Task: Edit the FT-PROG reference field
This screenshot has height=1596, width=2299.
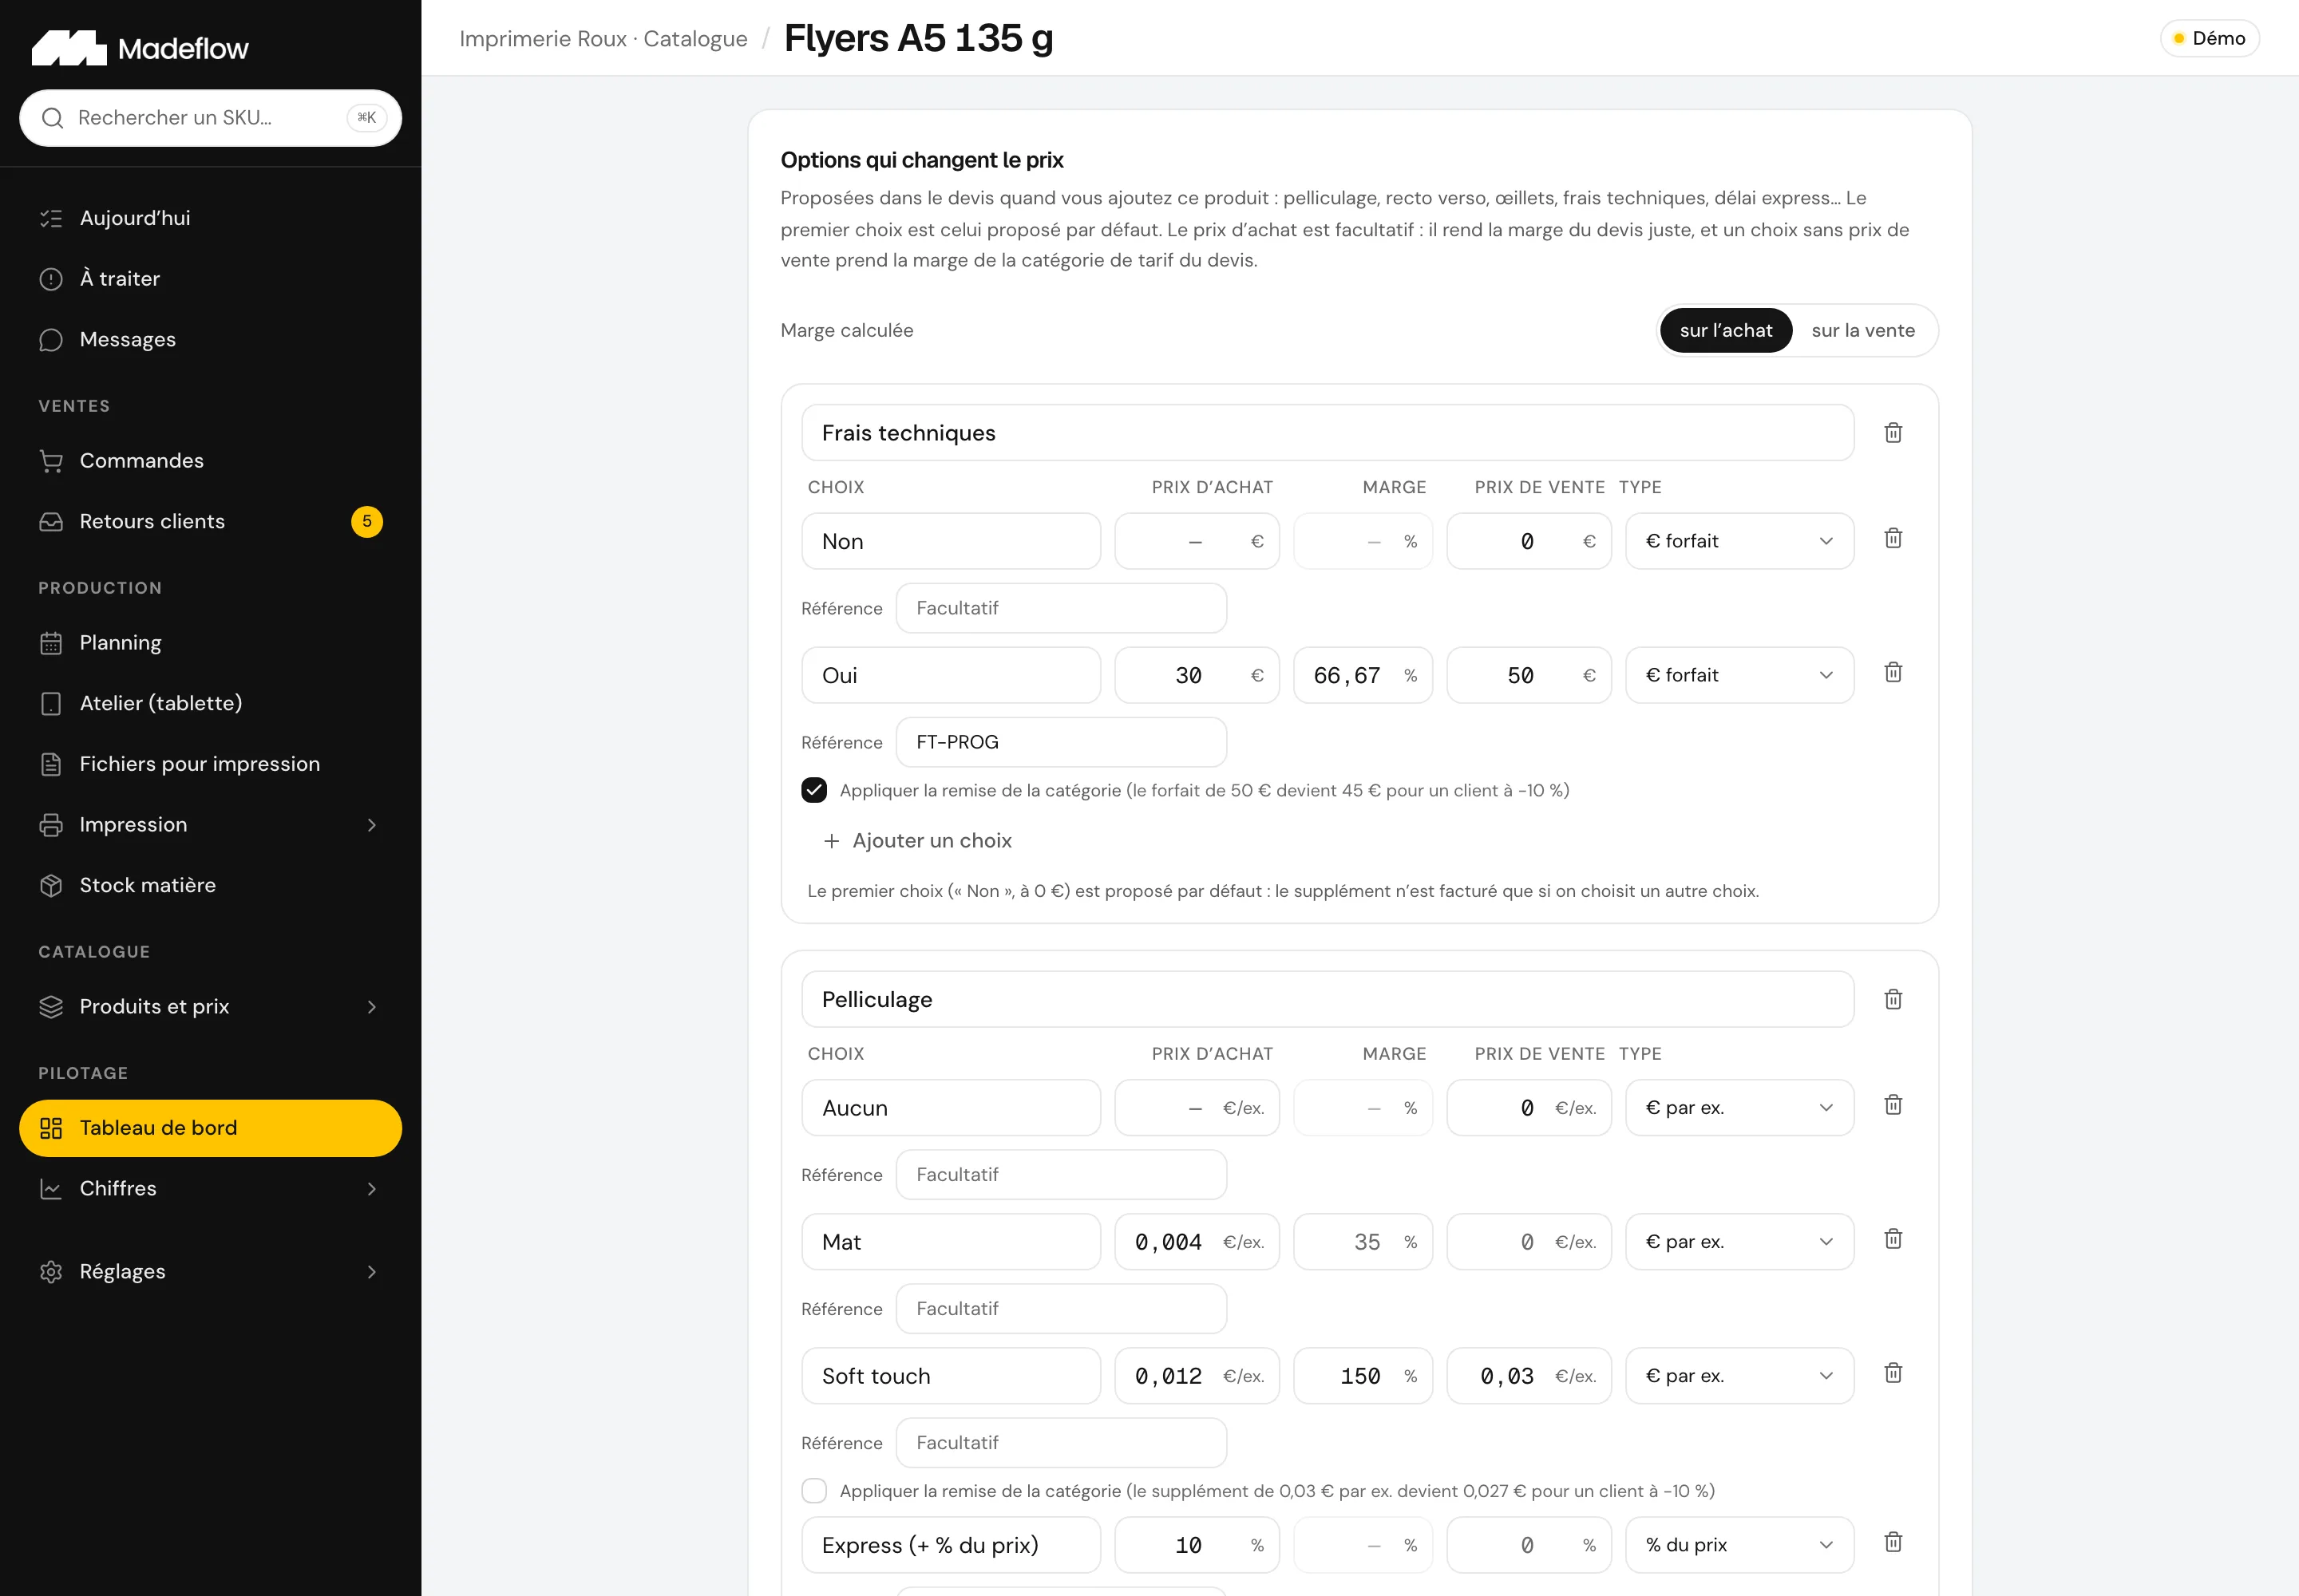Action: coord(1060,743)
